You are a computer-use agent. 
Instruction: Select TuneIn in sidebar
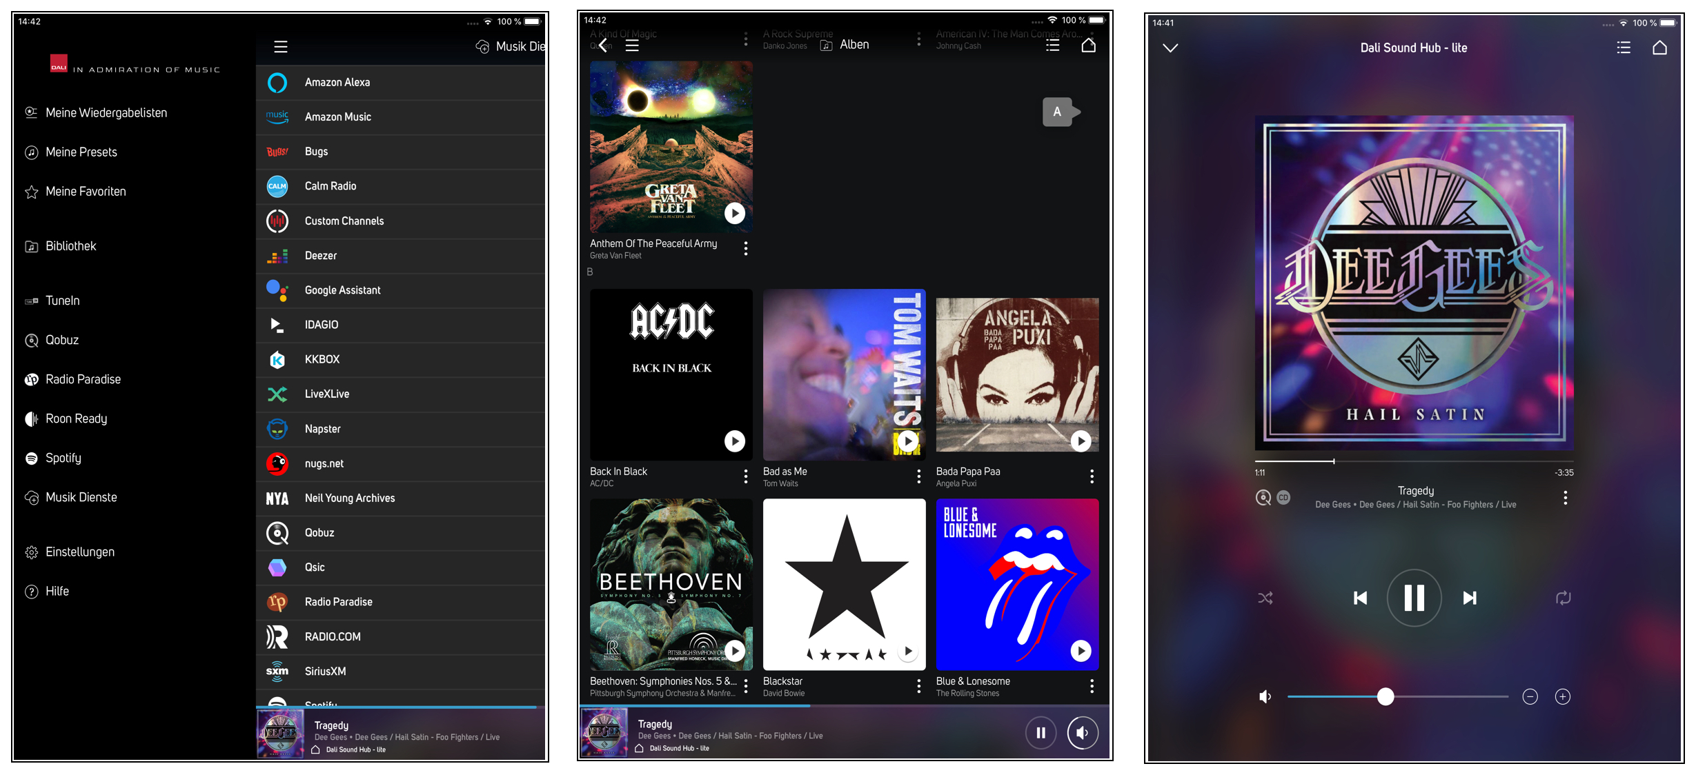(52, 301)
